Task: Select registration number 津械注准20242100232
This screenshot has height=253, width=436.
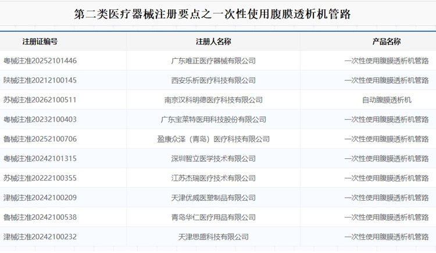Action: [40, 237]
